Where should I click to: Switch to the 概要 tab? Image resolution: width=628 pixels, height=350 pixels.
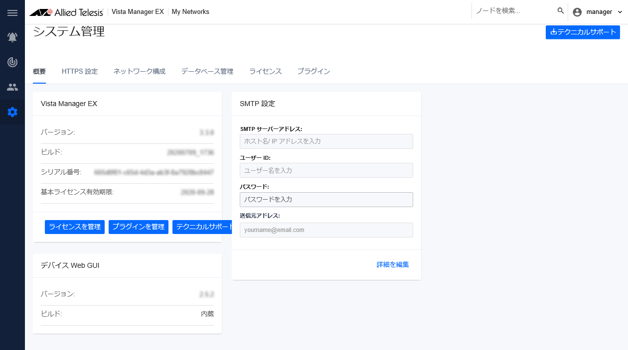coord(39,71)
